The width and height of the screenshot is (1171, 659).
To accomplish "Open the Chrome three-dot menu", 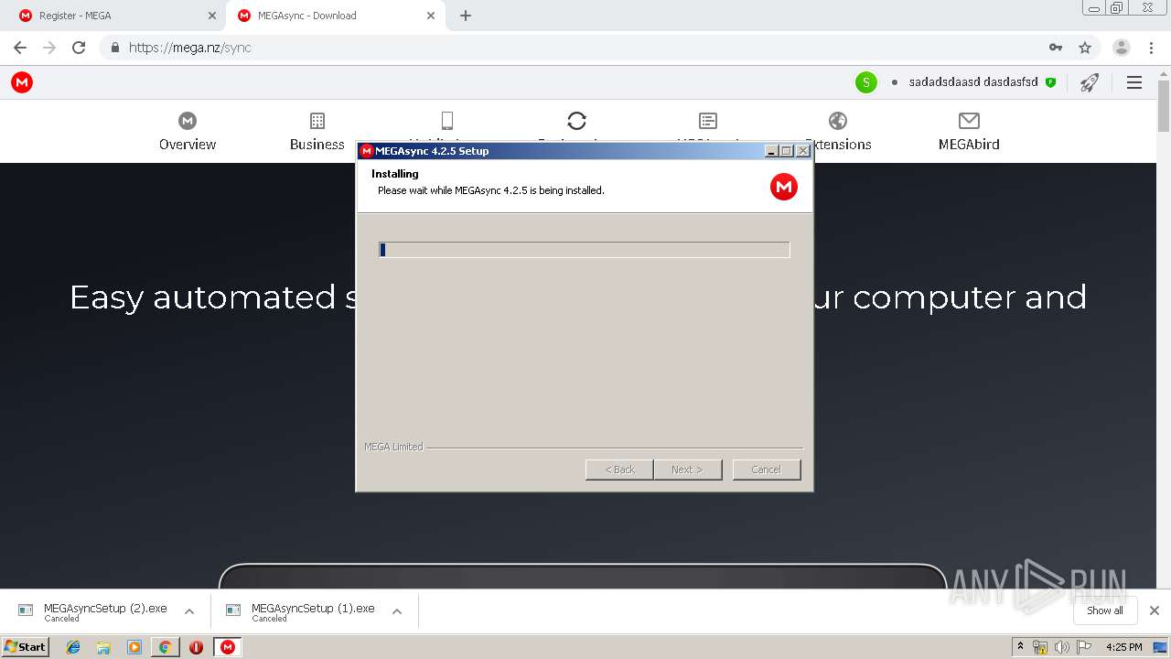I will (x=1152, y=48).
